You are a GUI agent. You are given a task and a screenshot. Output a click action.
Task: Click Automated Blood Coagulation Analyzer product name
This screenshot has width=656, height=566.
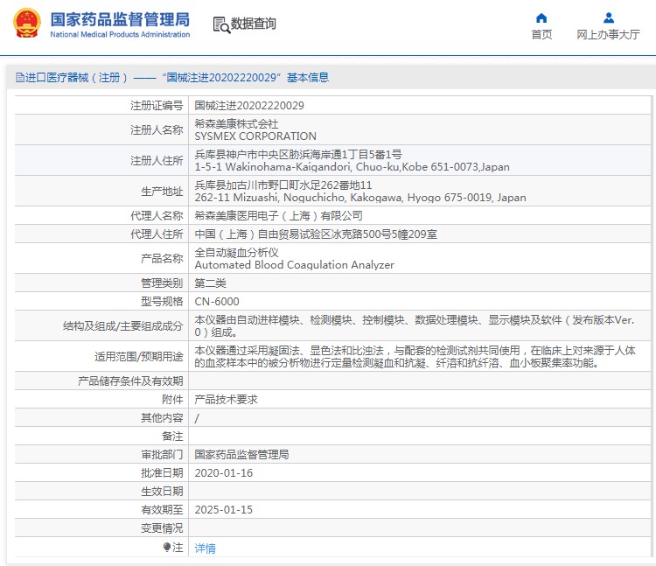point(294,265)
